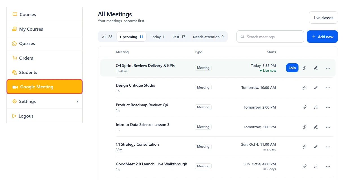Click Meeting type badge for Design Critique Studio

(x=203, y=87)
